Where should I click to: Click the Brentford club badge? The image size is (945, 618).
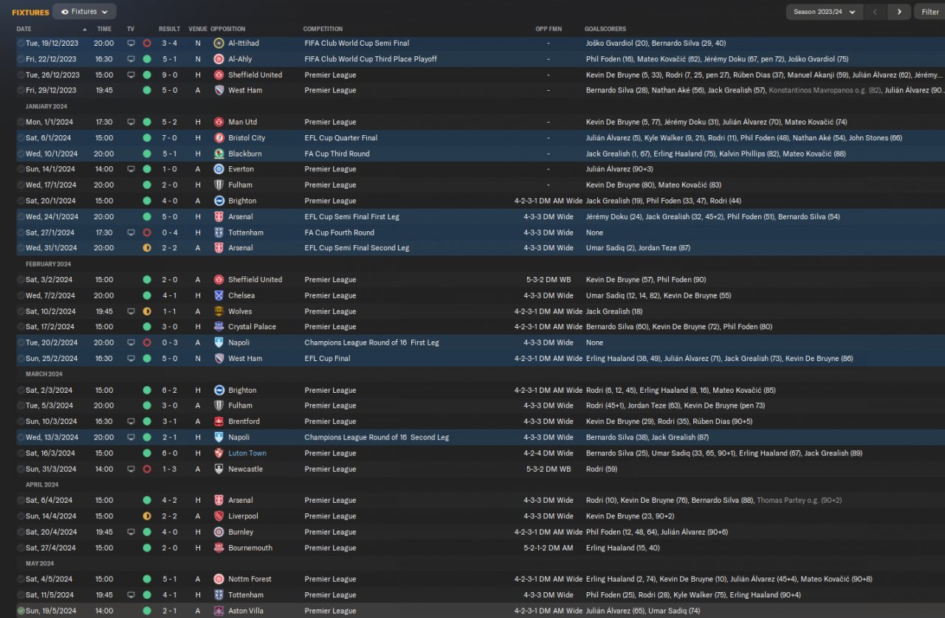pos(219,422)
